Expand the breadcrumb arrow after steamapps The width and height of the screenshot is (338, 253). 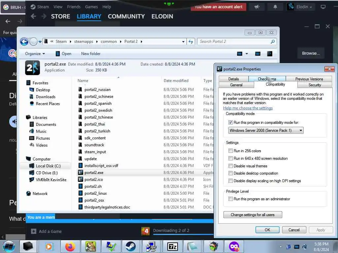tap(97, 42)
